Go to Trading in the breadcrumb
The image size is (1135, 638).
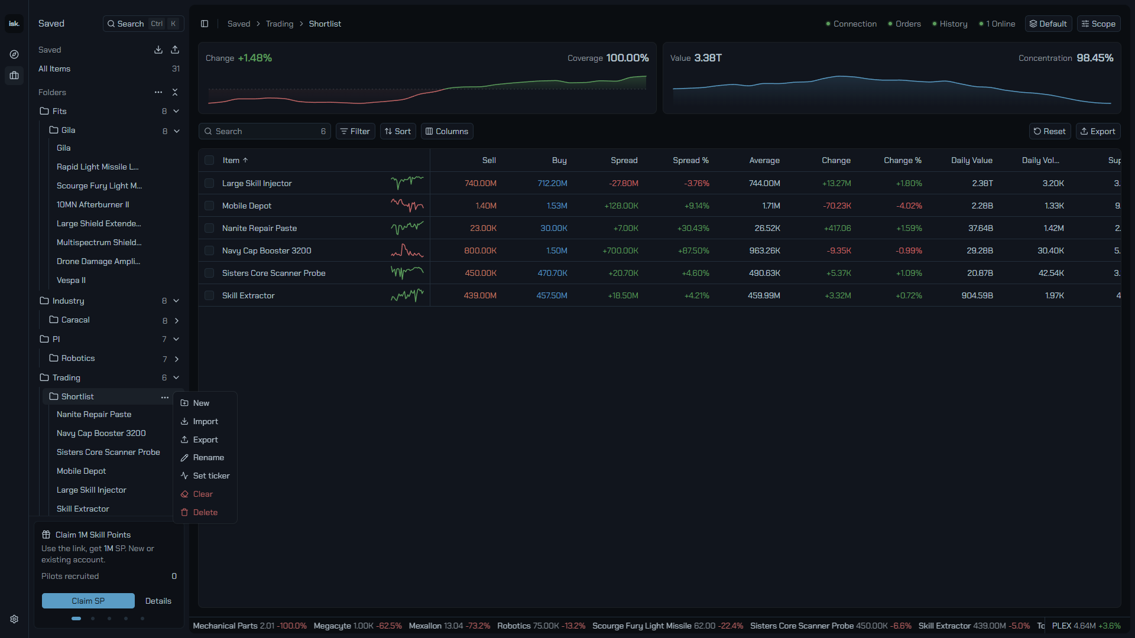[280, 24]
